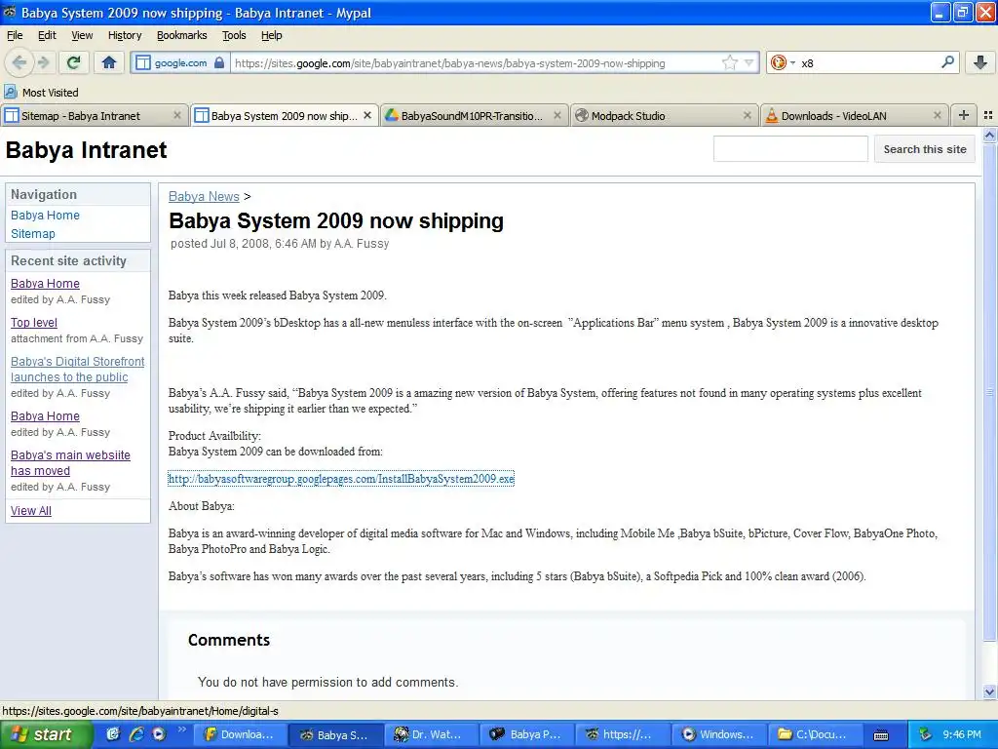Switch to the https://... taskbar window
Screen dimensions: 998x749
coord(623,735)
